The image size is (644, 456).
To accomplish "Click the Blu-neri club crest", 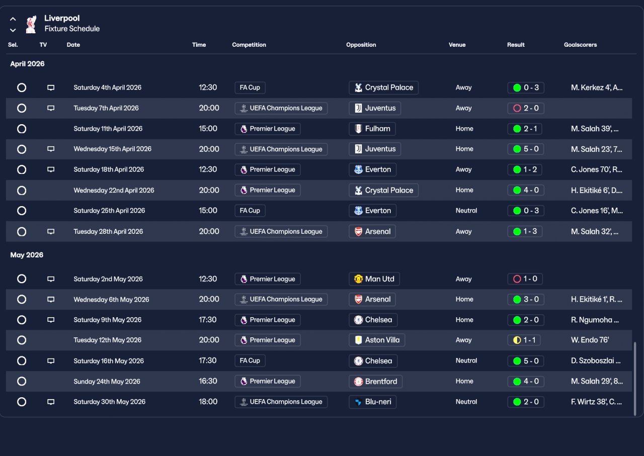I will pyautogui.click(x=358, y=402).
